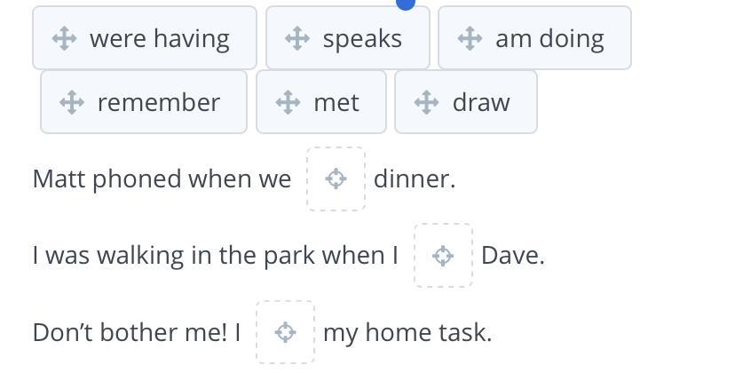Click the target icon in the "dinner" blank
Image resolution: width=735 pixels, height=373 pixels.
(336, 179)
